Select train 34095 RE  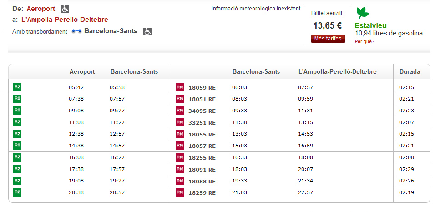[202, 111]
